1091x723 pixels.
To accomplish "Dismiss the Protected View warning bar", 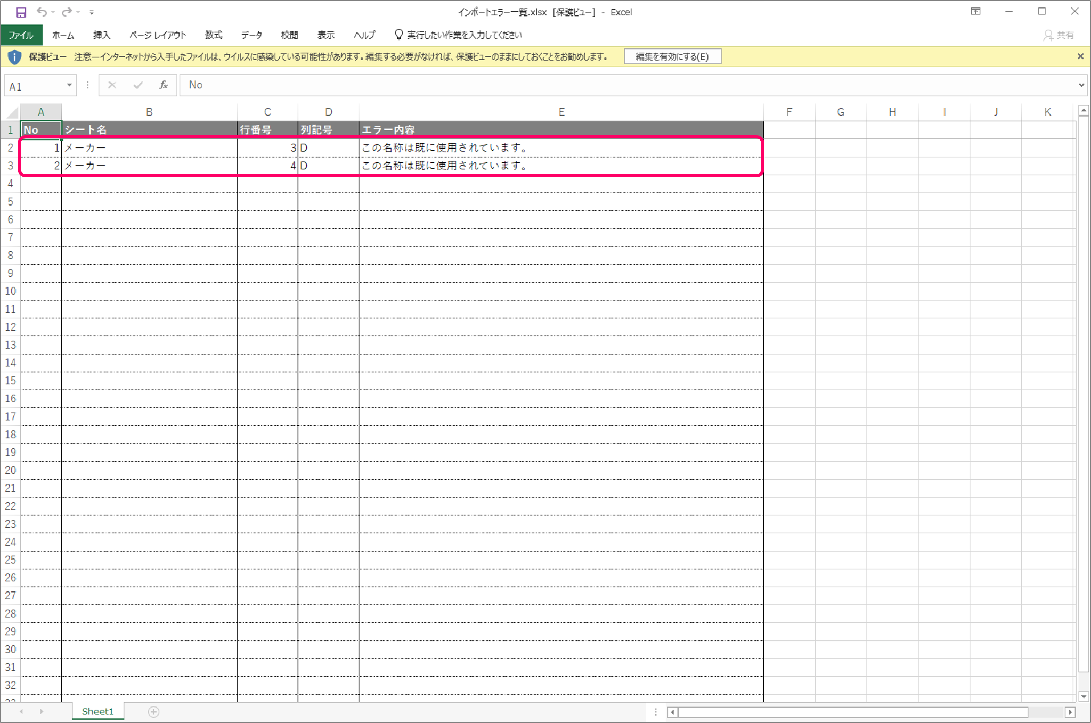I will pos(1080,56).
